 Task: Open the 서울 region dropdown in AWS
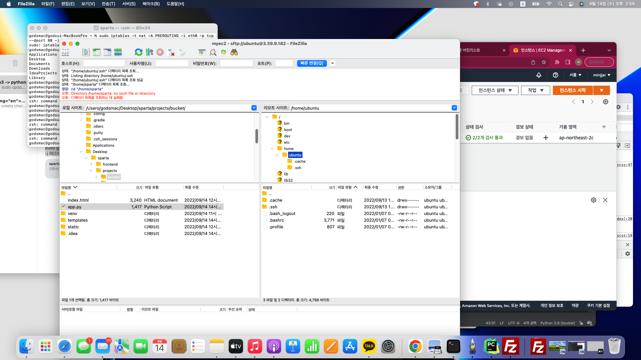pos(575,75)
